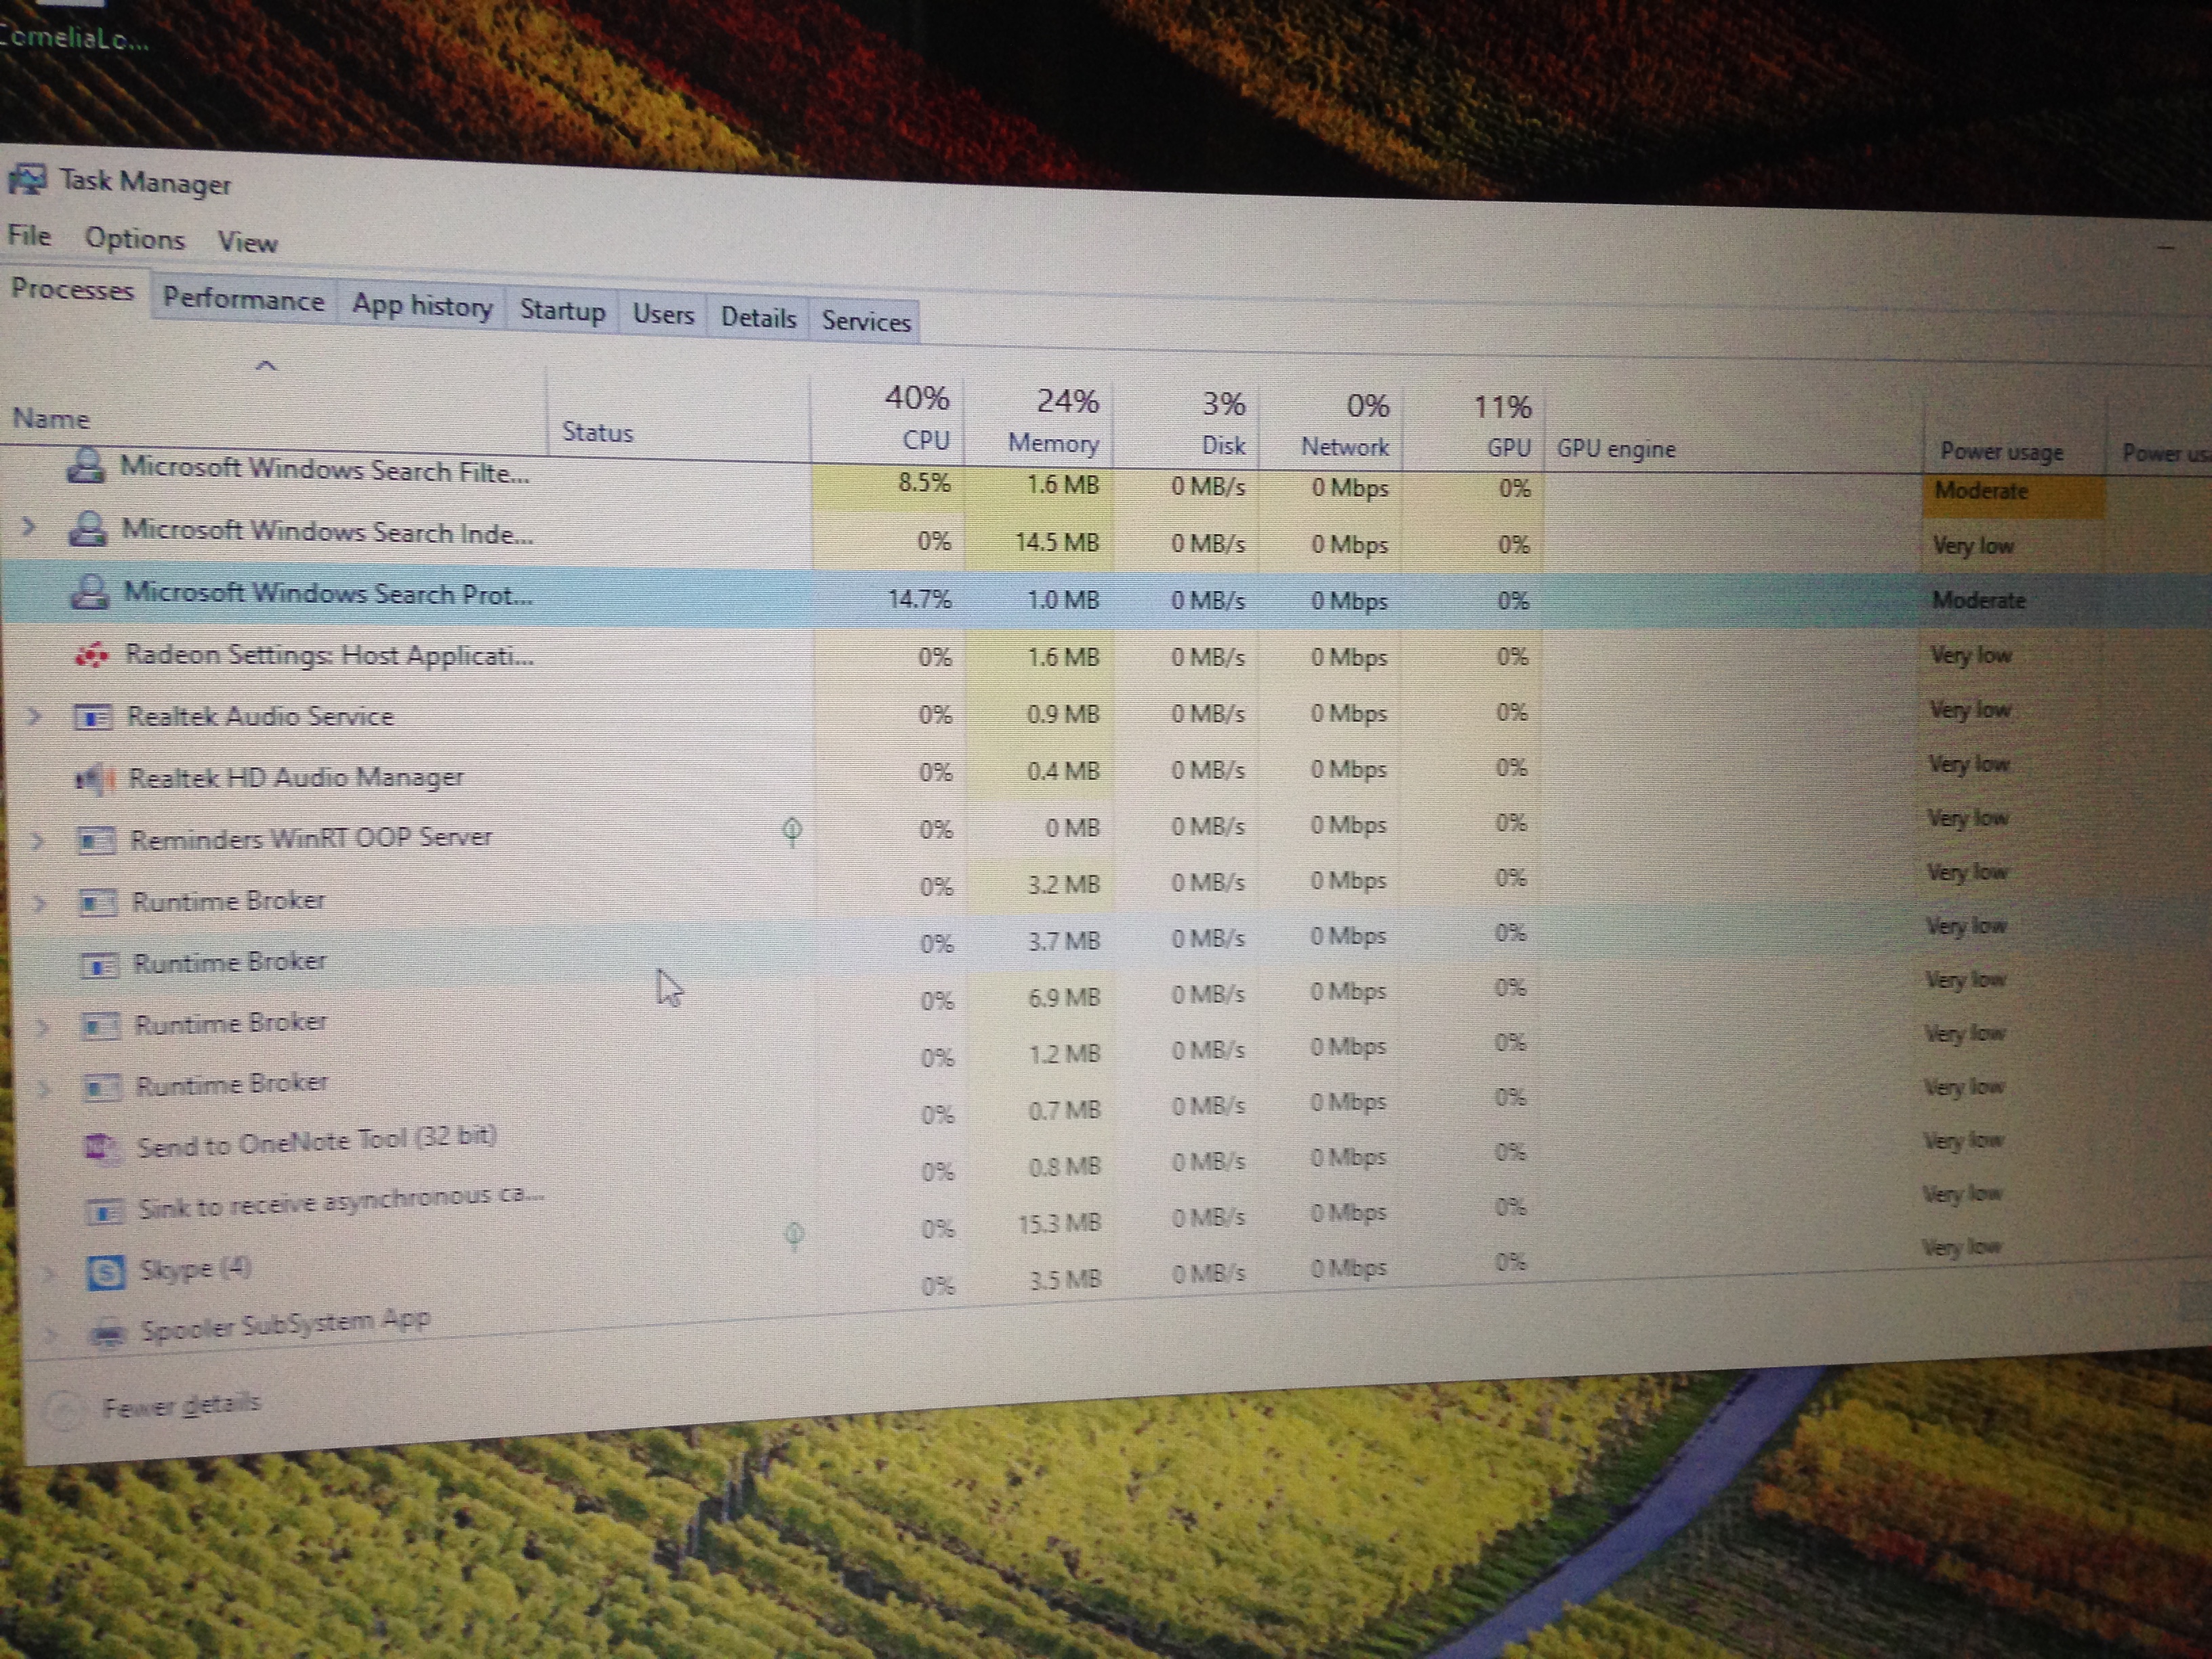This screenshot has width=2212, height=1659.
Task: Click the Spooler SubSystem App printer icon
Action: tap(108, 1333)
